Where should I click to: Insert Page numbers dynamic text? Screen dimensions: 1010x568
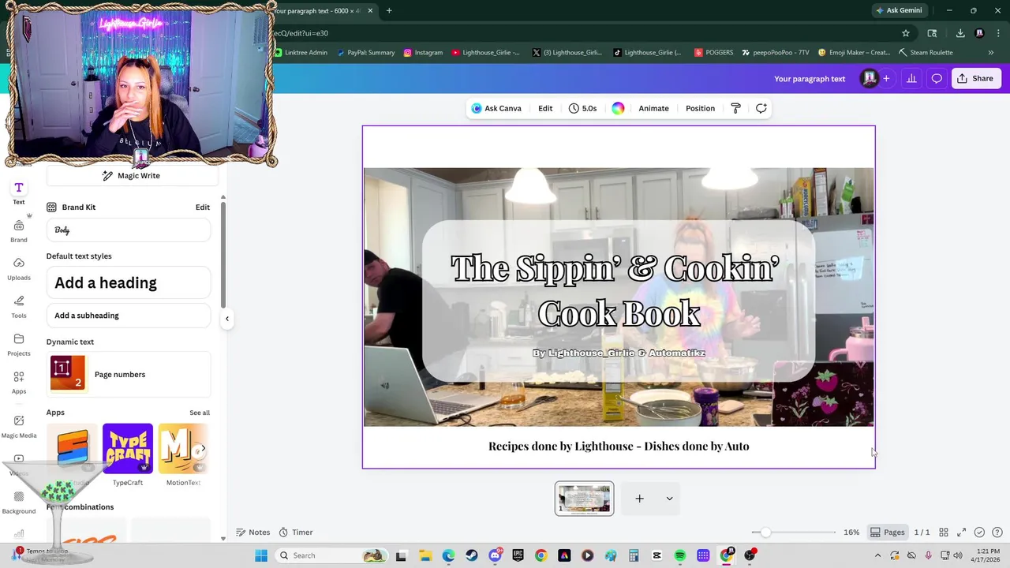pyautogui.click(x=129, y=374)
